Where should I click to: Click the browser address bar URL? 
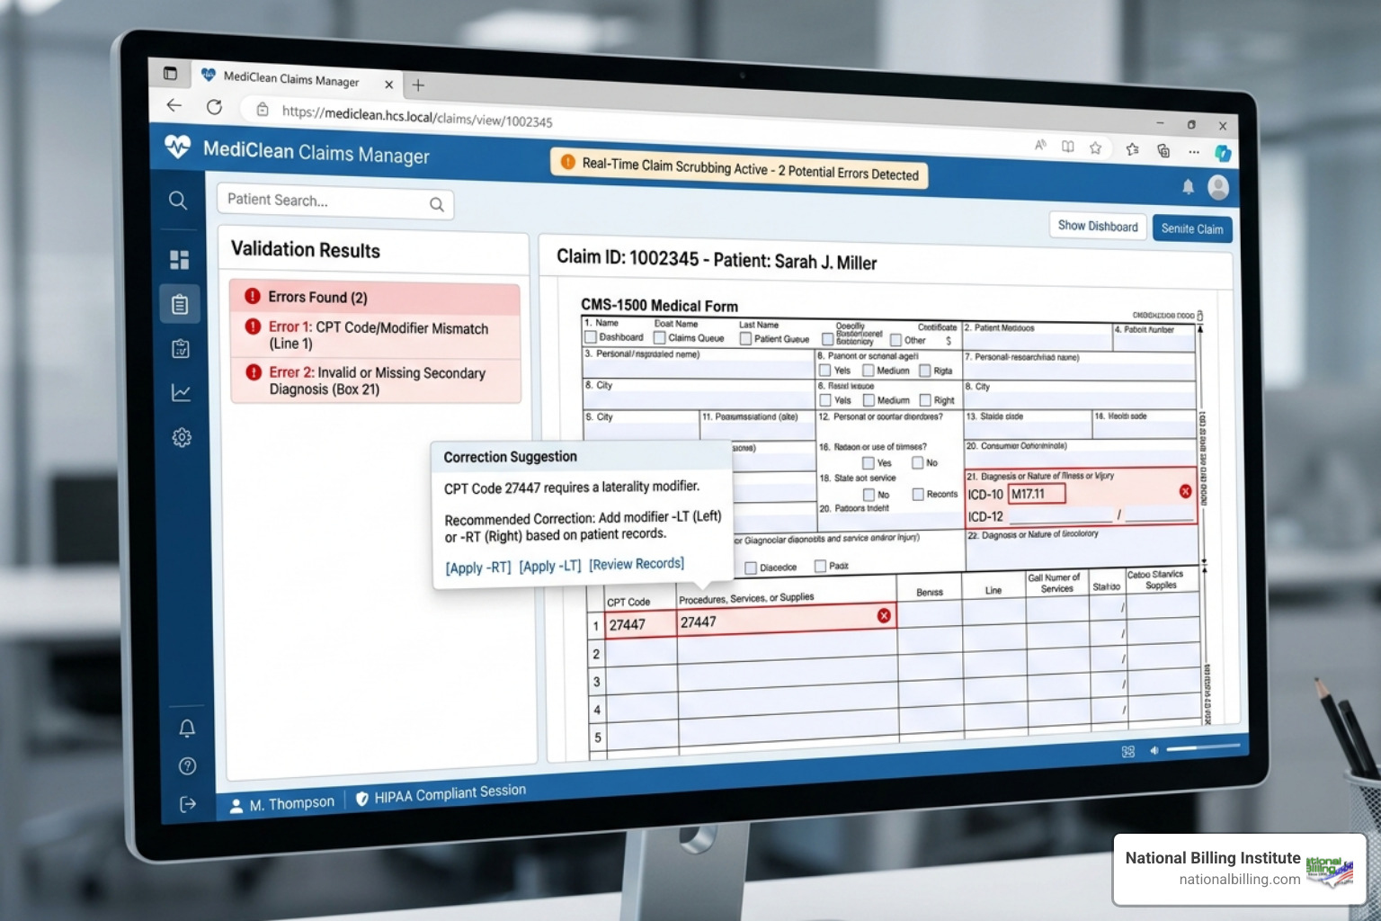pos(417,116)
